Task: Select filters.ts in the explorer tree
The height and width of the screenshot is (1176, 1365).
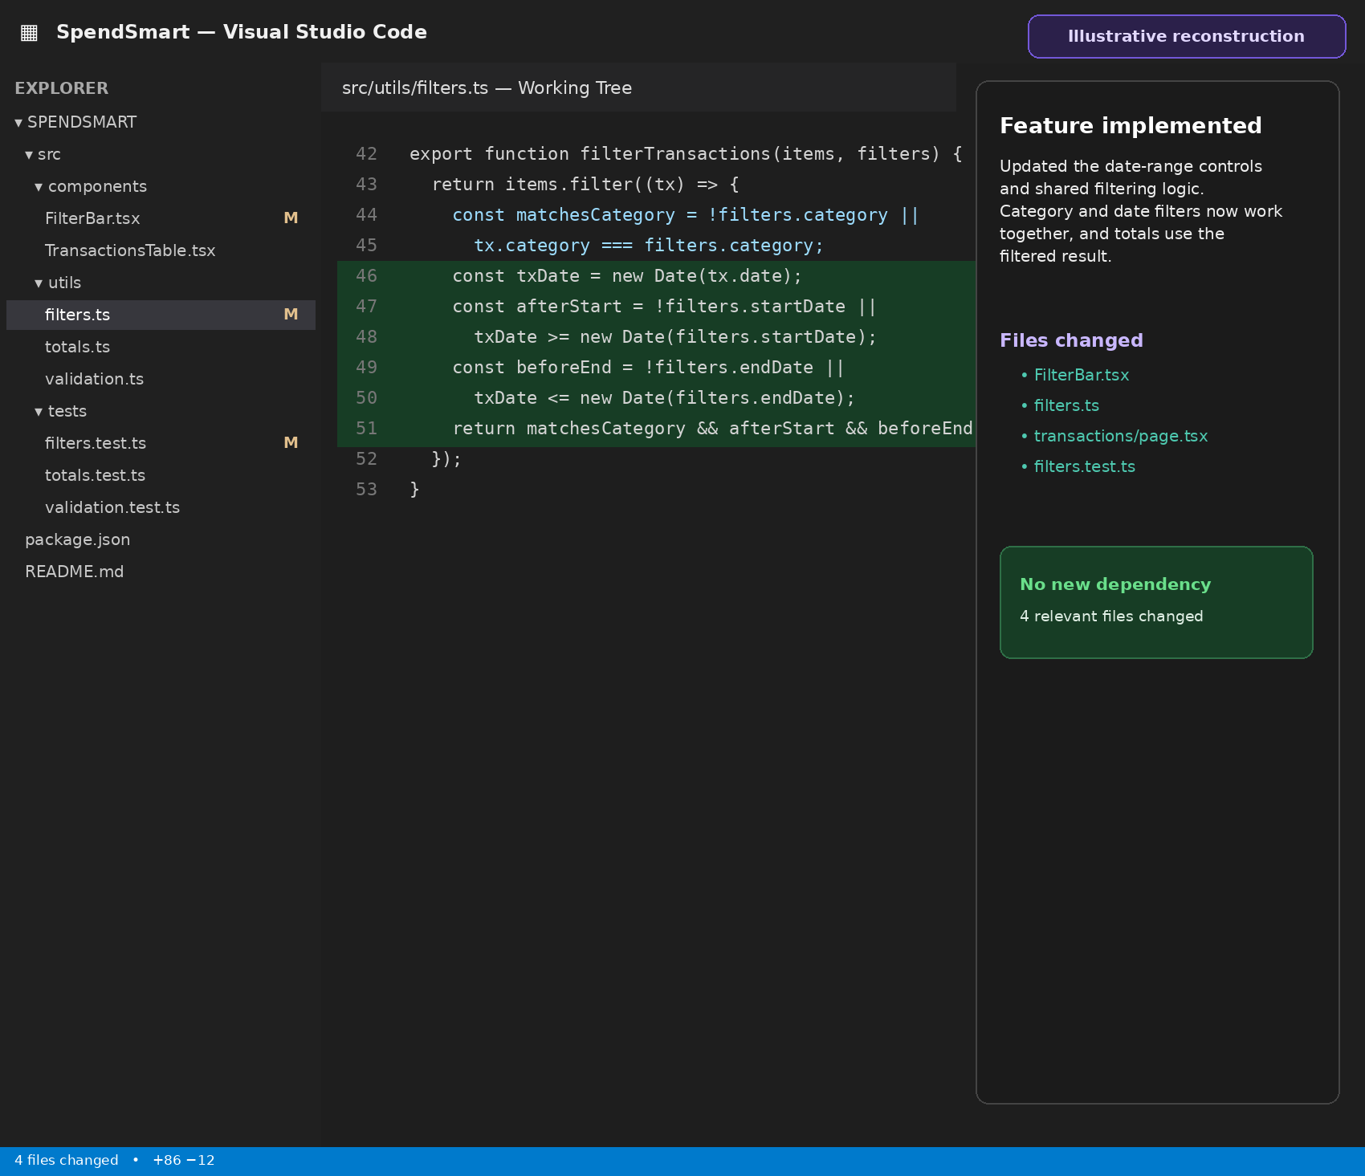Action: 161,315
